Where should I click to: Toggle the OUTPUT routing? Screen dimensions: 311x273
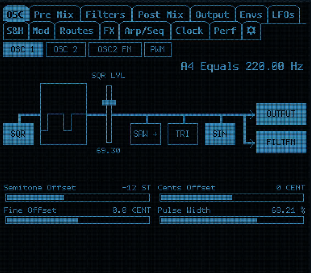point(281,114)
